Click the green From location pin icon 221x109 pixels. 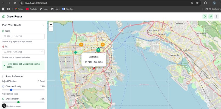[x=3, y=31]
